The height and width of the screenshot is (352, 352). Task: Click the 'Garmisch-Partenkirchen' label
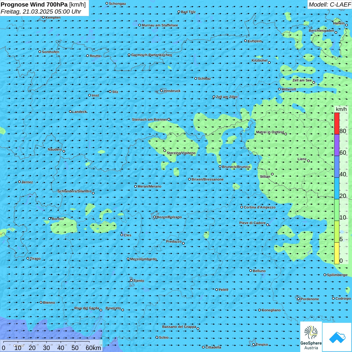(152, 55)
